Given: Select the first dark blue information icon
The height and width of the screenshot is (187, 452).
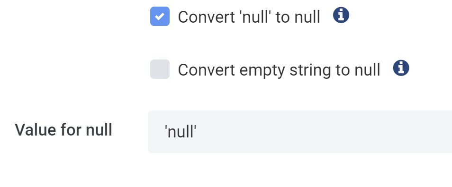Looking at the screenshot, I should pos(341,15).
